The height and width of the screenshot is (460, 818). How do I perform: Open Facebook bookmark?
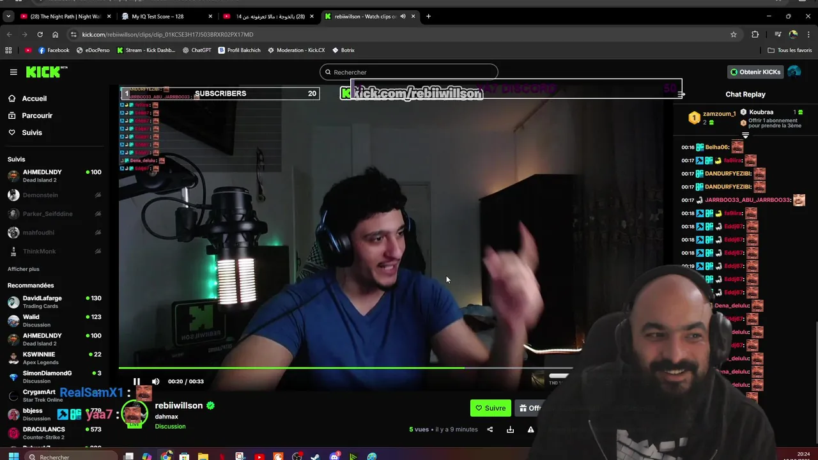pos(54,50)
